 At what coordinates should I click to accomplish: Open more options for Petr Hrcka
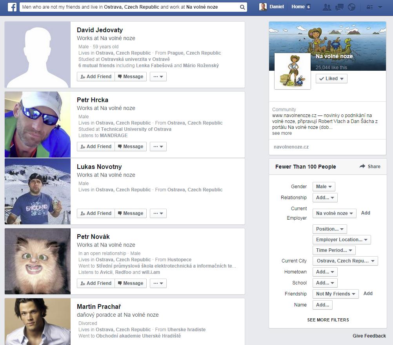coord(158,147)
